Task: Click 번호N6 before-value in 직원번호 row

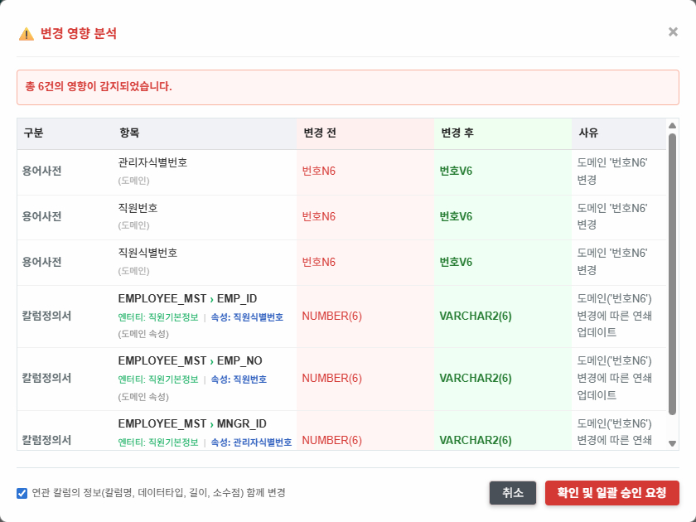Action: coord(319,216)
